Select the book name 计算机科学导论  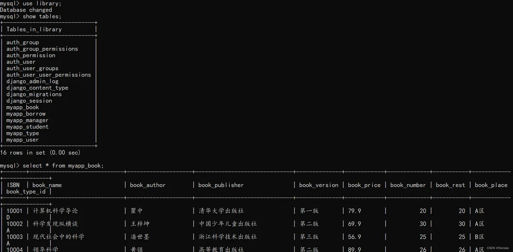coord(55,211)
